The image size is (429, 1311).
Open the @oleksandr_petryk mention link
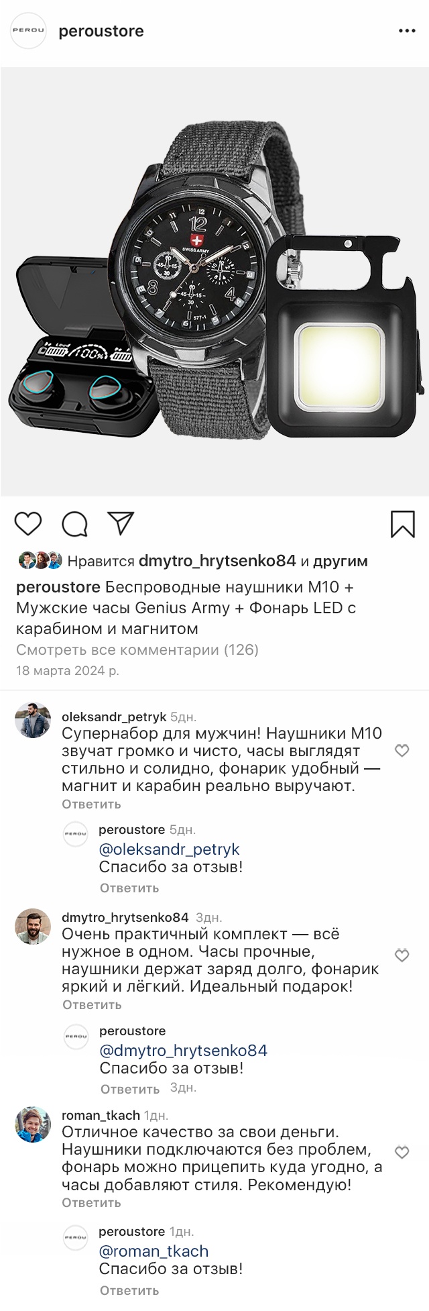(x=169, y=849)
